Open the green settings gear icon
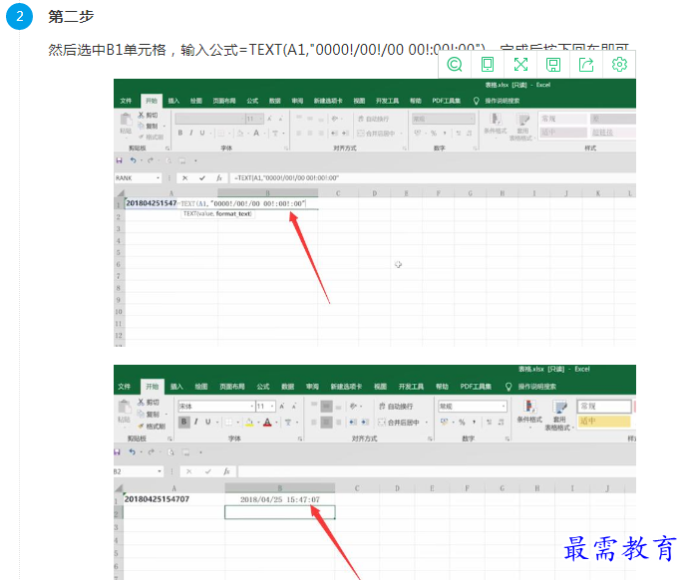Viewport: 685px width, 580px height. [x=619, y=65]
